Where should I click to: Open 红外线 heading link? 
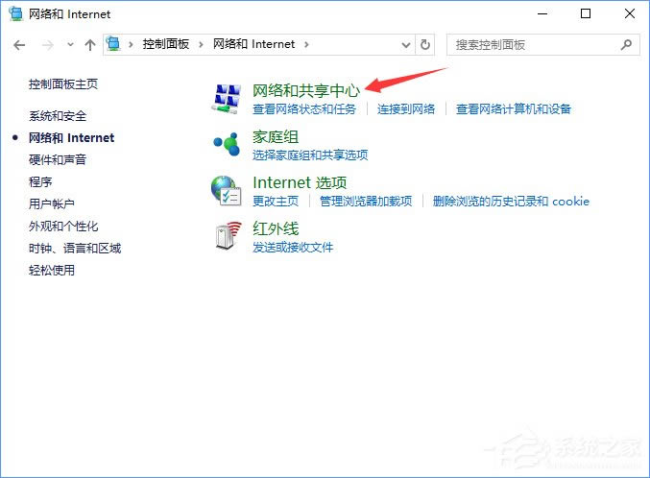[276, 228]
